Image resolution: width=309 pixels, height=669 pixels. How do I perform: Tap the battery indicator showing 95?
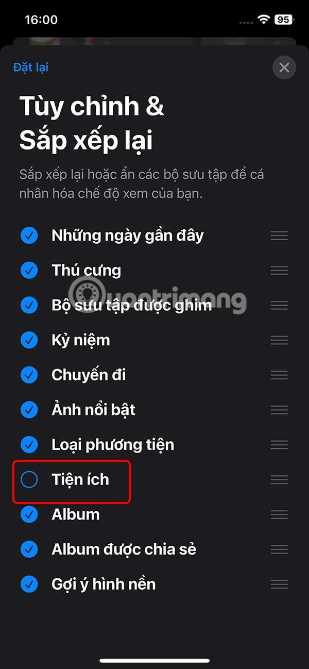[x=284, y=20]
